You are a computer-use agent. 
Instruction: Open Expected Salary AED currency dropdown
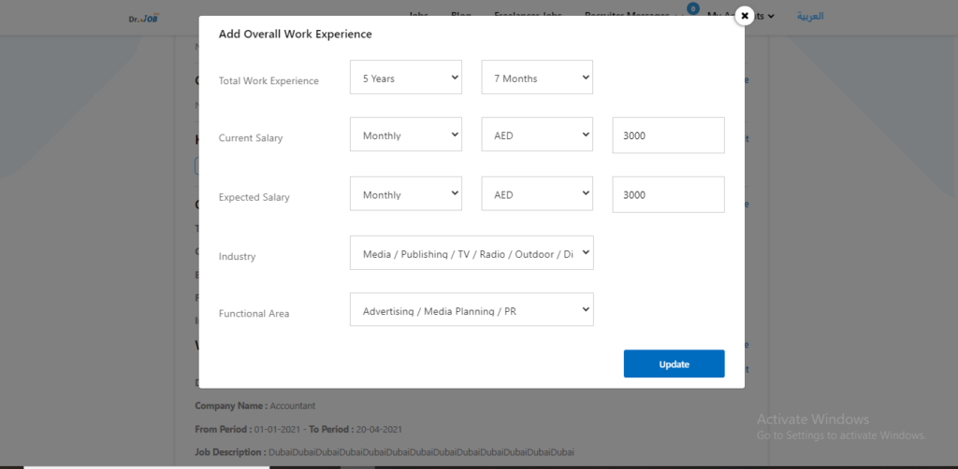[537, 193]
